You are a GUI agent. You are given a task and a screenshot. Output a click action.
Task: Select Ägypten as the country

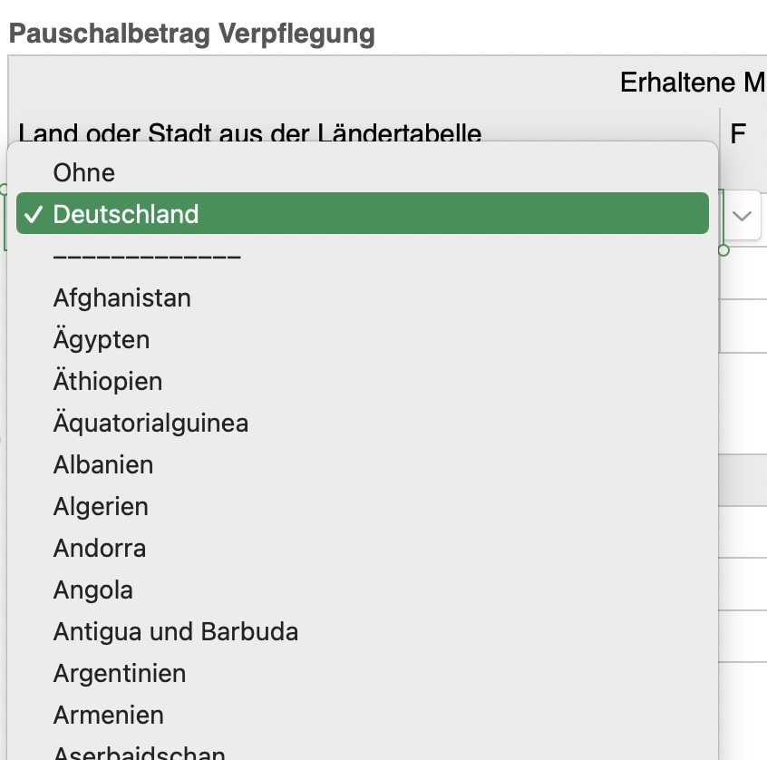[x=102, y=339]
